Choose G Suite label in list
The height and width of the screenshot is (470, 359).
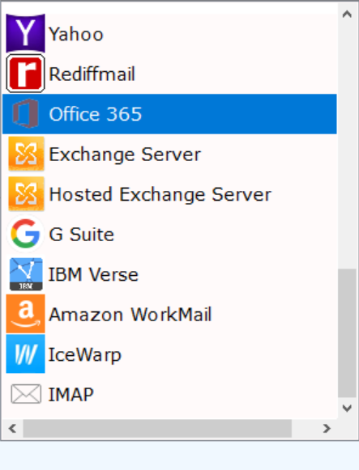[81, 235]
